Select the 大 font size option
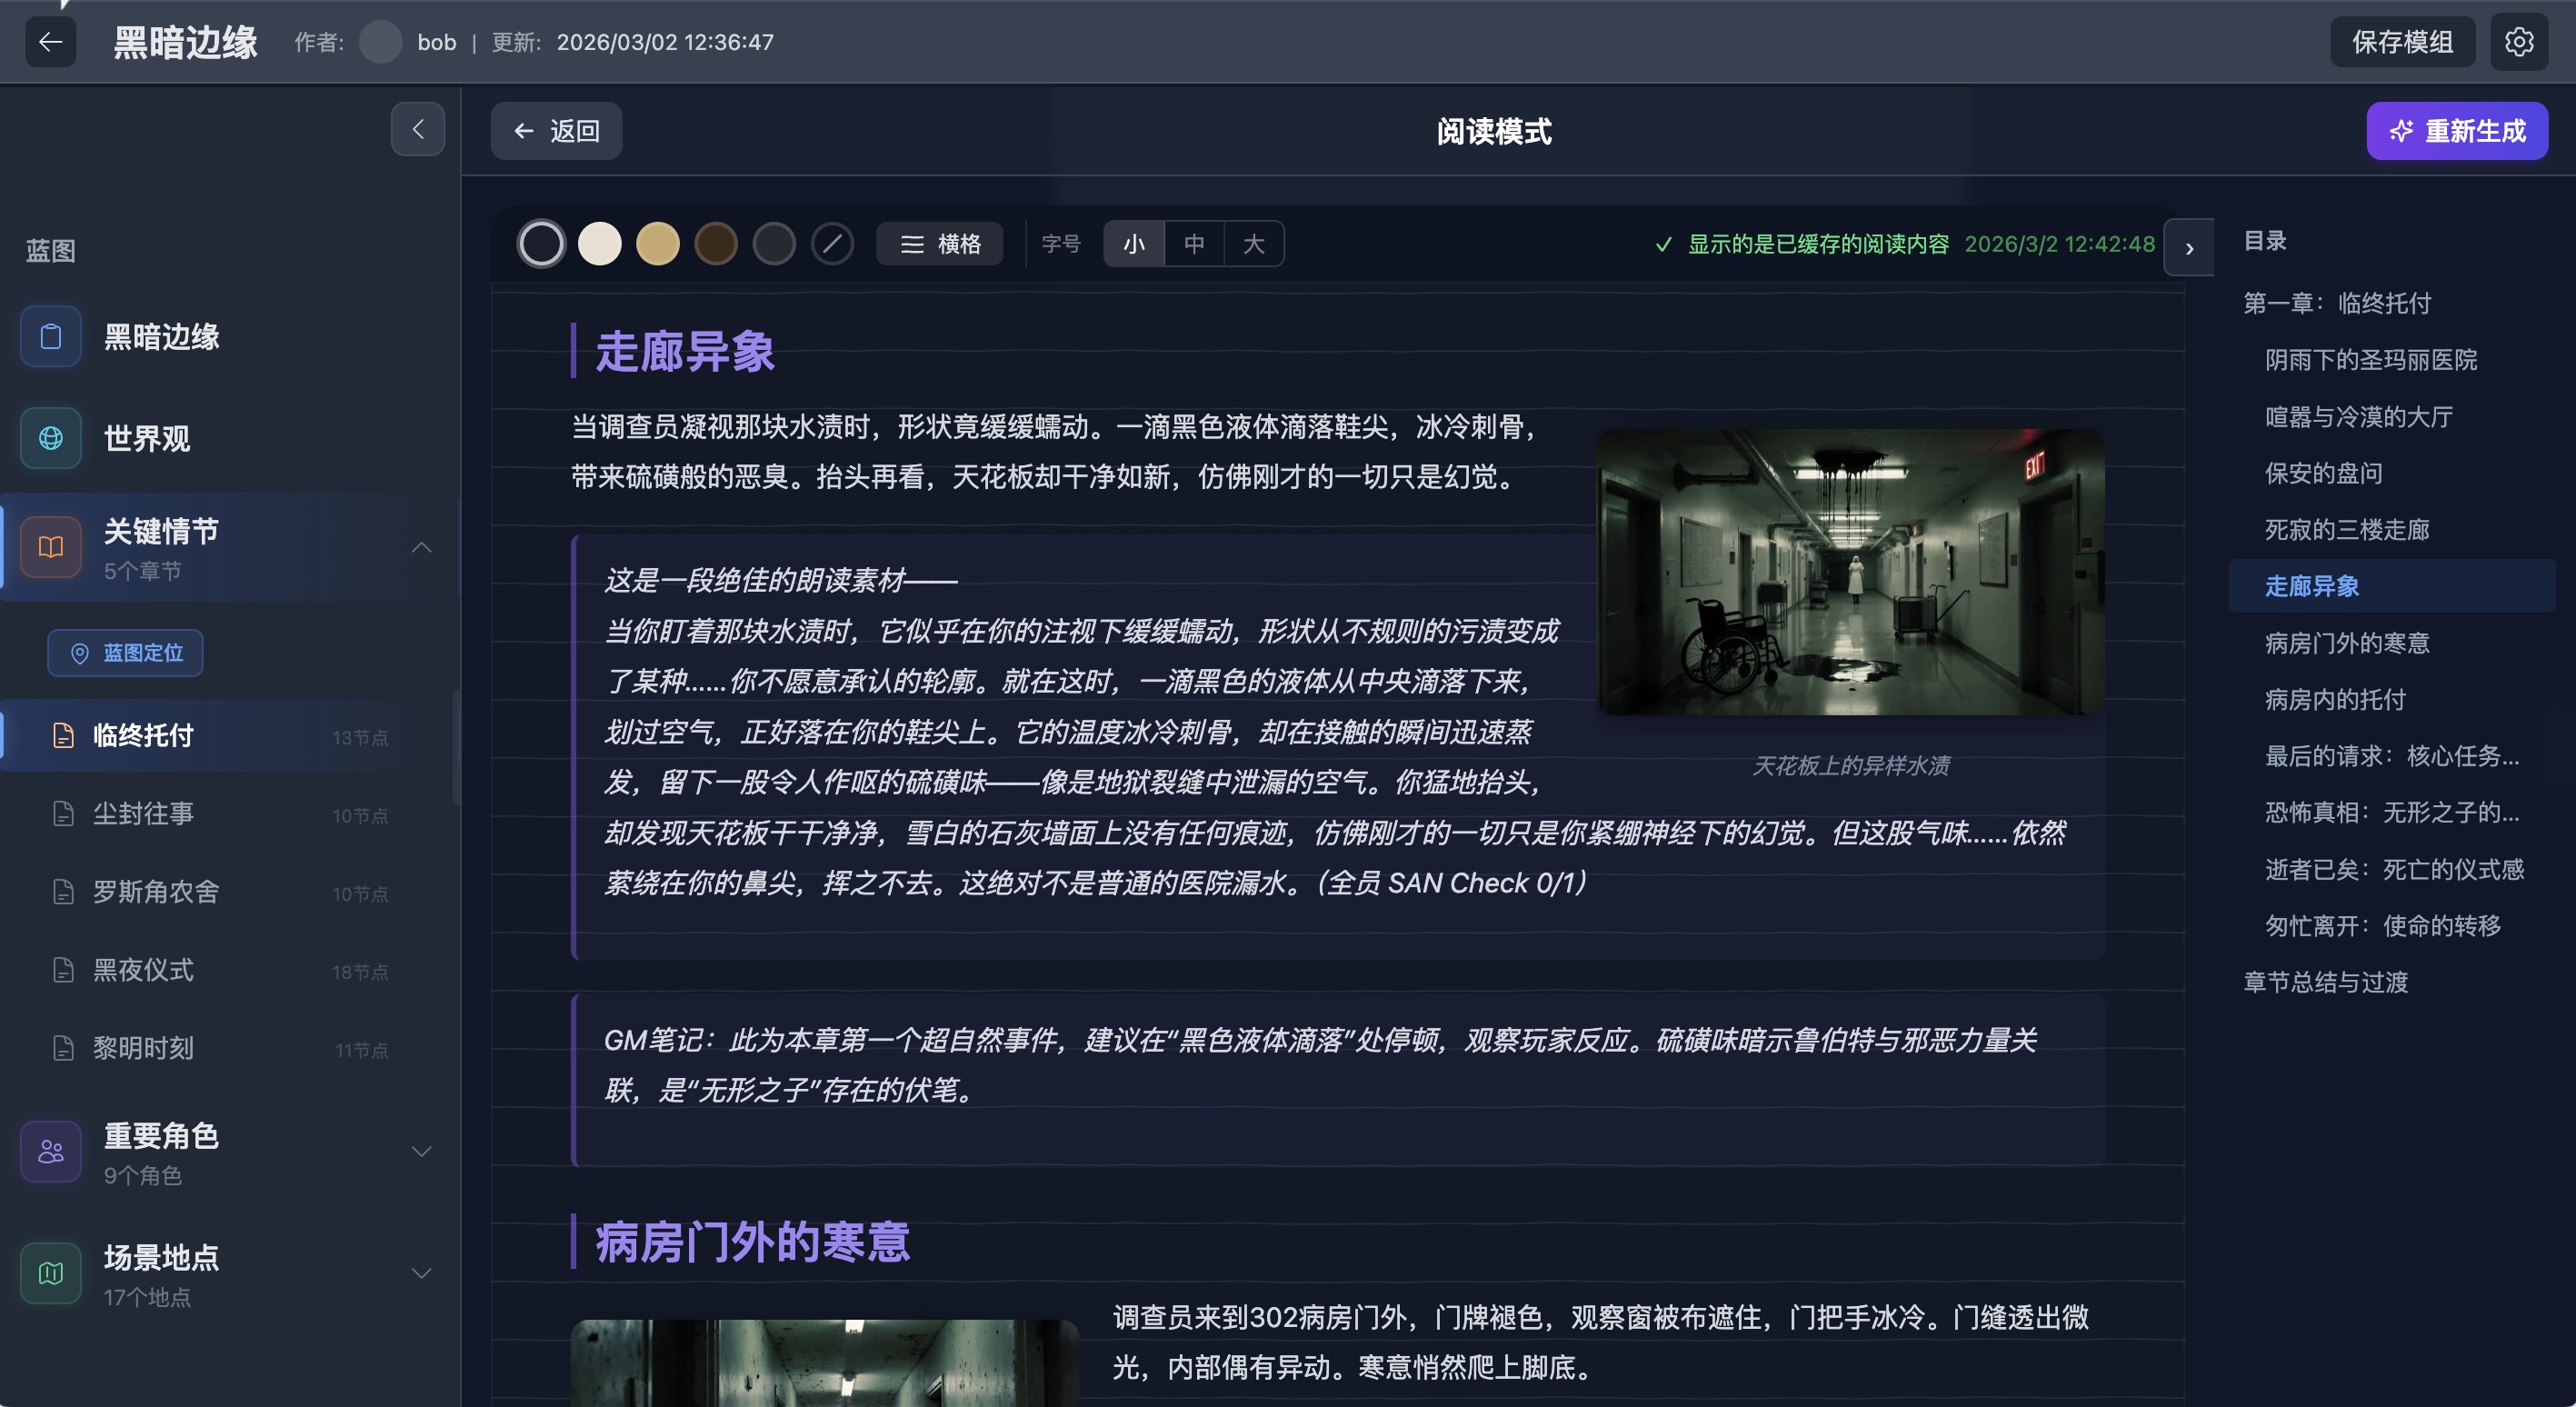This screenshot has width=2576, height=1407. click(1254, 243)
